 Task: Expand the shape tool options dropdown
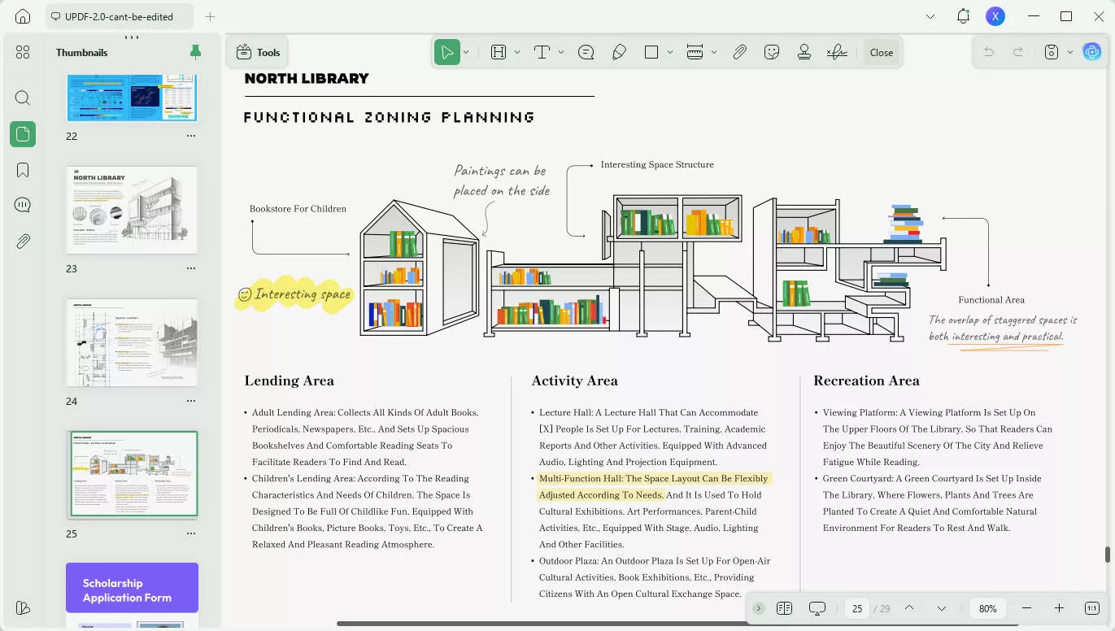pyautogui.click(x=669, y=51)
